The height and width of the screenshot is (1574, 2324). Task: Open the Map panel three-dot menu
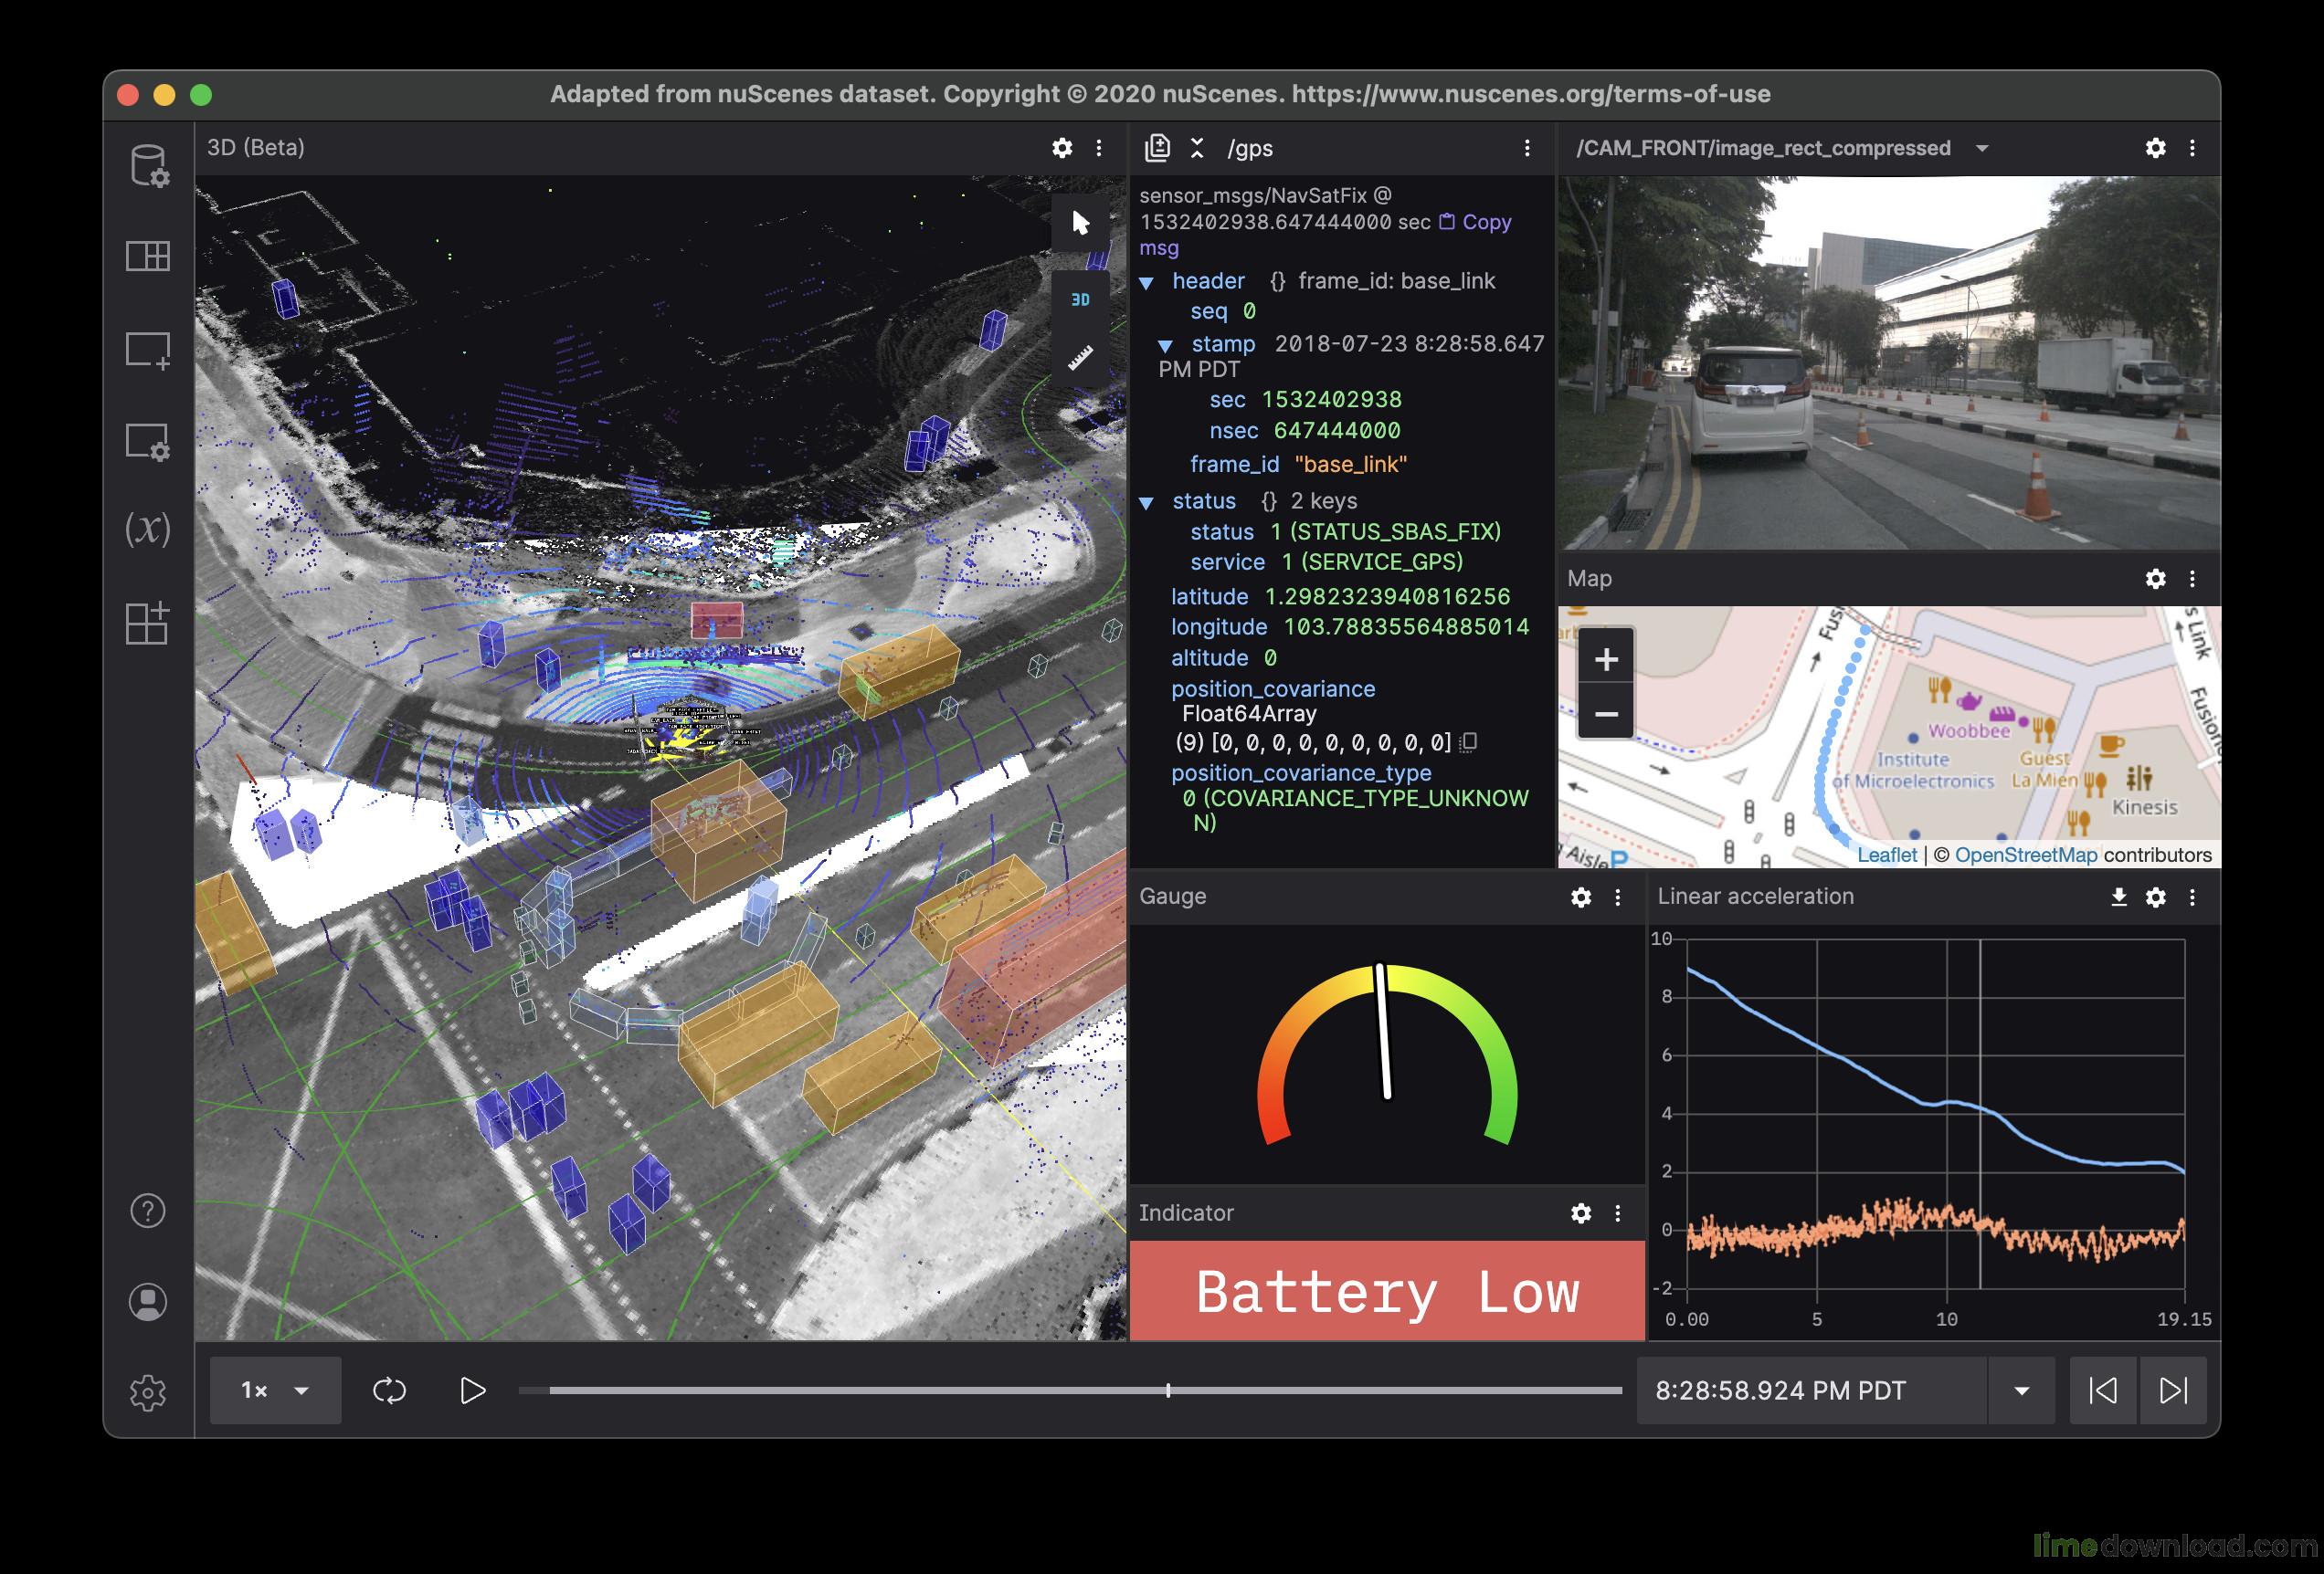point(2192,579)
